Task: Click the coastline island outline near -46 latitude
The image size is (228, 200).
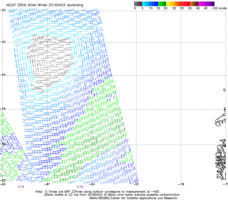Action: (220, 119)
